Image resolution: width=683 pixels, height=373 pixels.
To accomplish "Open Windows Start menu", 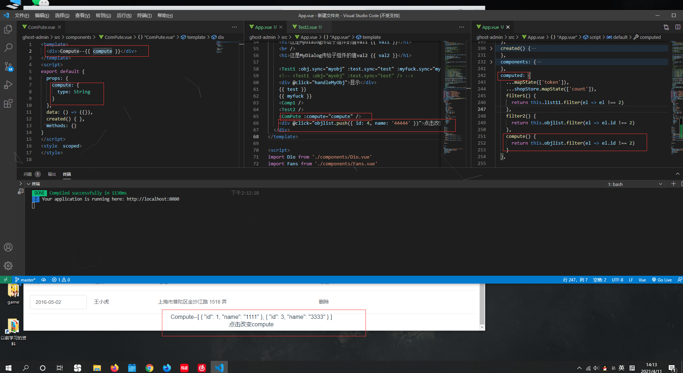I will point(9,368).
